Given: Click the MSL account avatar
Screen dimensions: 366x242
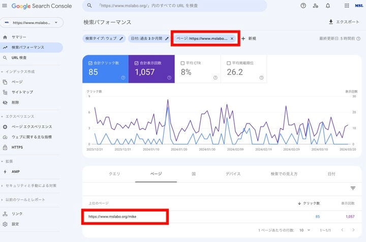Looking at the screenshot, I should click(x=359, y=6).
